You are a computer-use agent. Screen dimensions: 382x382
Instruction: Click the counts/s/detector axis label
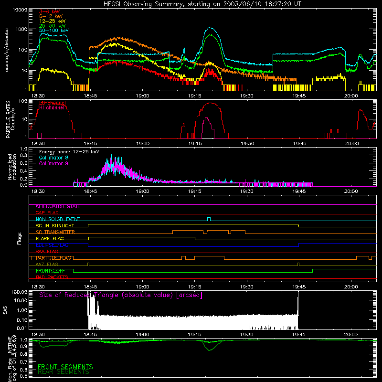pyautogui.click(x=7, y=50)
